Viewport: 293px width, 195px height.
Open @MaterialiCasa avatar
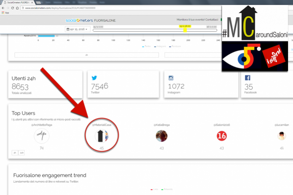[102, 136]
